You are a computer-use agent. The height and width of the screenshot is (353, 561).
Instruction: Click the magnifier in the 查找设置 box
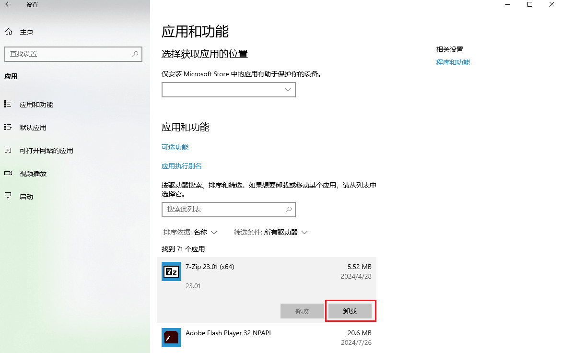click(x=135, y=54)
